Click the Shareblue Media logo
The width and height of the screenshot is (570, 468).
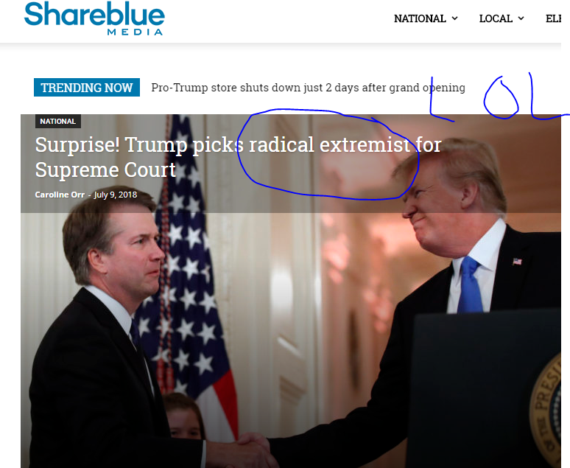[94, 18]
